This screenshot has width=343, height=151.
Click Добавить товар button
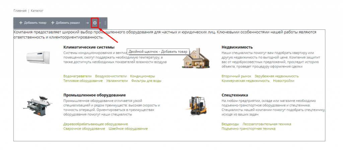click(33, 23)
